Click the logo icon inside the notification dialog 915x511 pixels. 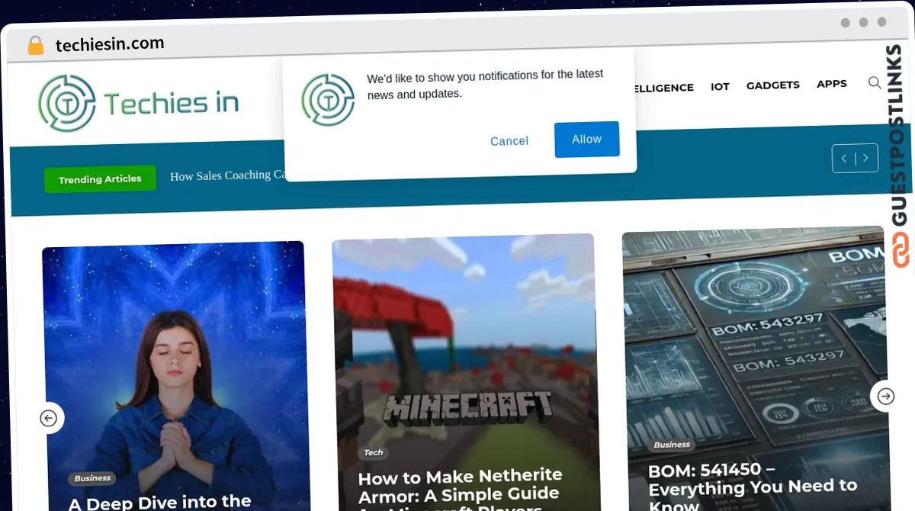pos(328,99)
